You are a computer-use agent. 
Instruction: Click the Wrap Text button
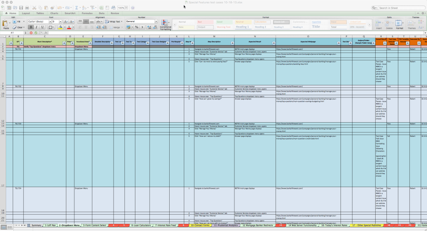click(113, 21)
